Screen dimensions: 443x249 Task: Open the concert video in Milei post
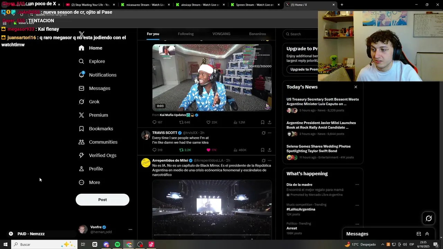pos(212,209)
